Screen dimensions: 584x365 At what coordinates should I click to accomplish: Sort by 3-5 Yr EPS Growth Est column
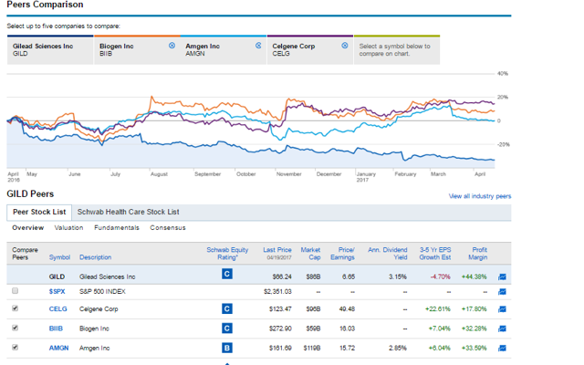[x=435, y=254]
